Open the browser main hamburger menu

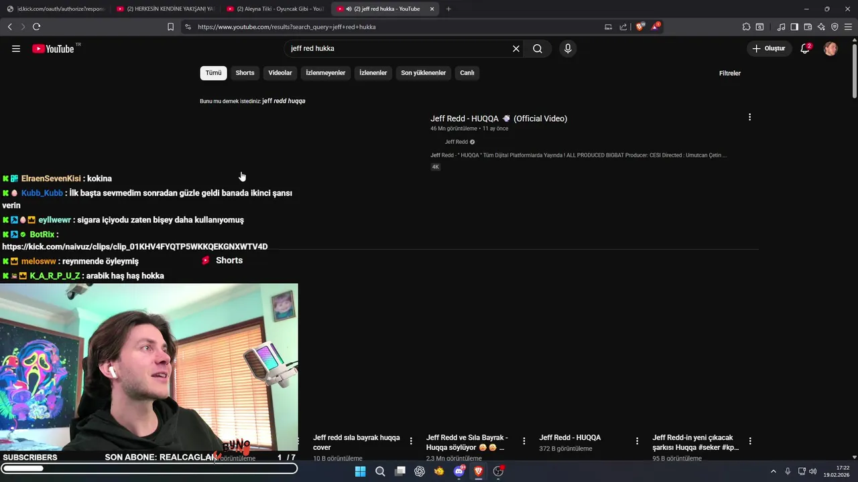(x=848, y=27)
